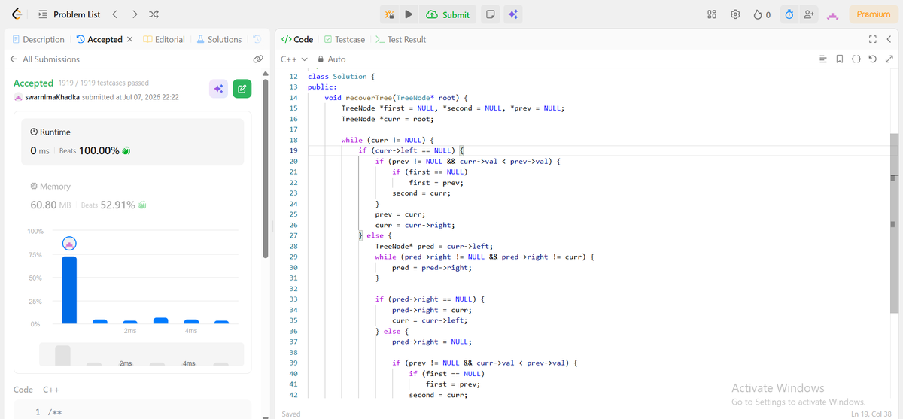Click code line 'prev = curr;'

400,214
